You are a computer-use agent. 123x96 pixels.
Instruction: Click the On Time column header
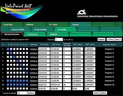pyautogui.click(x=44, y=45)
